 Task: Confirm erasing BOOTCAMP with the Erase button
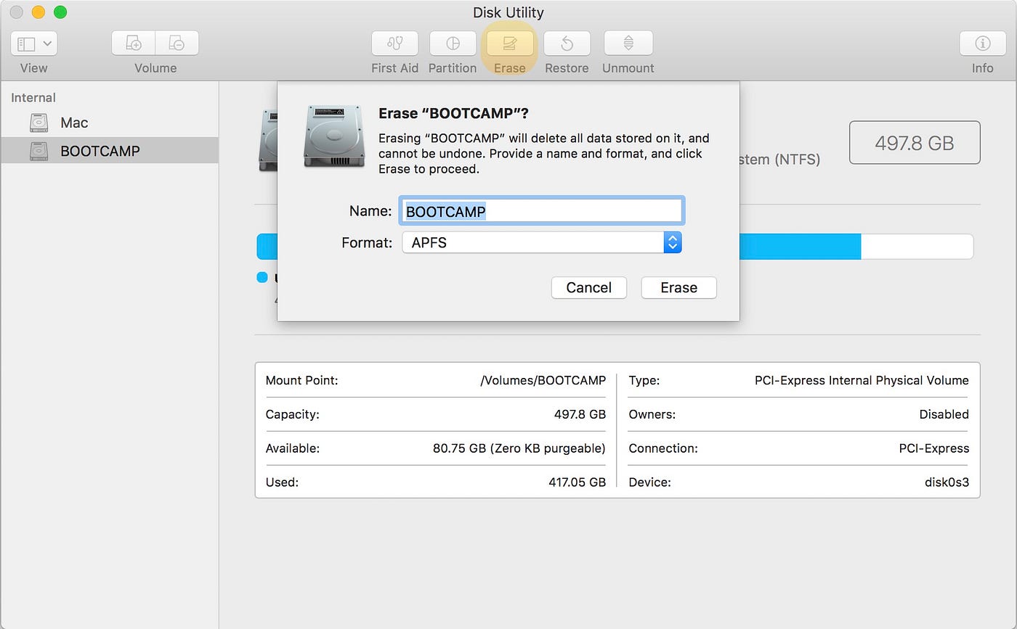pos(678,287)
